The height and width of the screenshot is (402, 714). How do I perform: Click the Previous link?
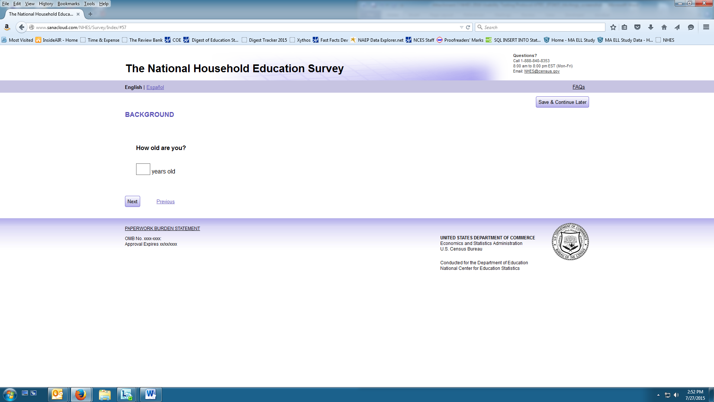click(x=165, y=201)
